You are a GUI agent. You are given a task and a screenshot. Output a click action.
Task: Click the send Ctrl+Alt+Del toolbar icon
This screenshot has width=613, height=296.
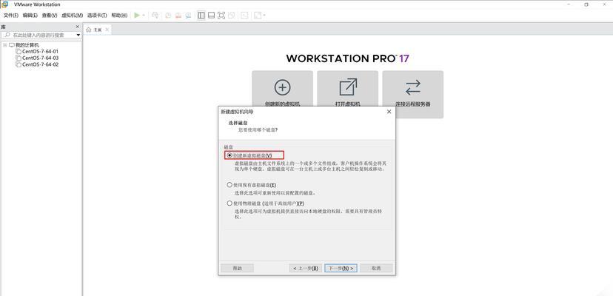(x=155, y=16)
